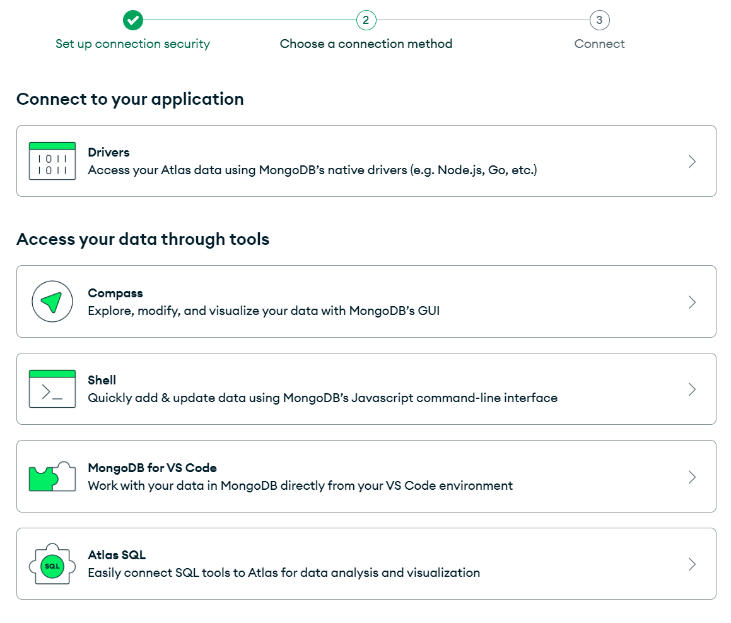731x623 pixels.
Task: Open the Compass row chevron arrow
Action: click(693, 302)
